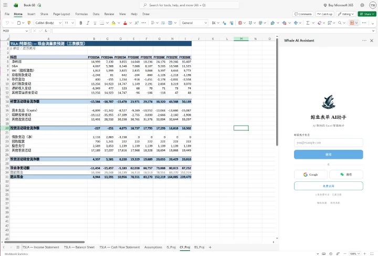Expand font color dropdown arrow
Screen dimensions: 378x256
pyautogui.click(x=130, y=23)
